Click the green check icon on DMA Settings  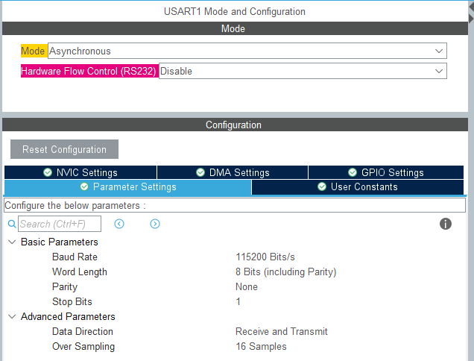(x=200, y=172)
